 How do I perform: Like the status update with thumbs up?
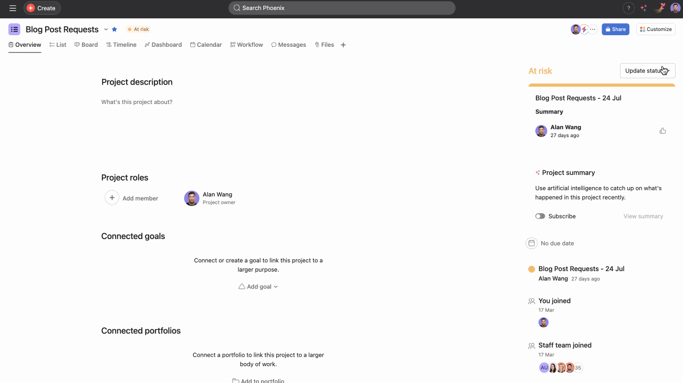pyautogui.click(x=663, y=131)
